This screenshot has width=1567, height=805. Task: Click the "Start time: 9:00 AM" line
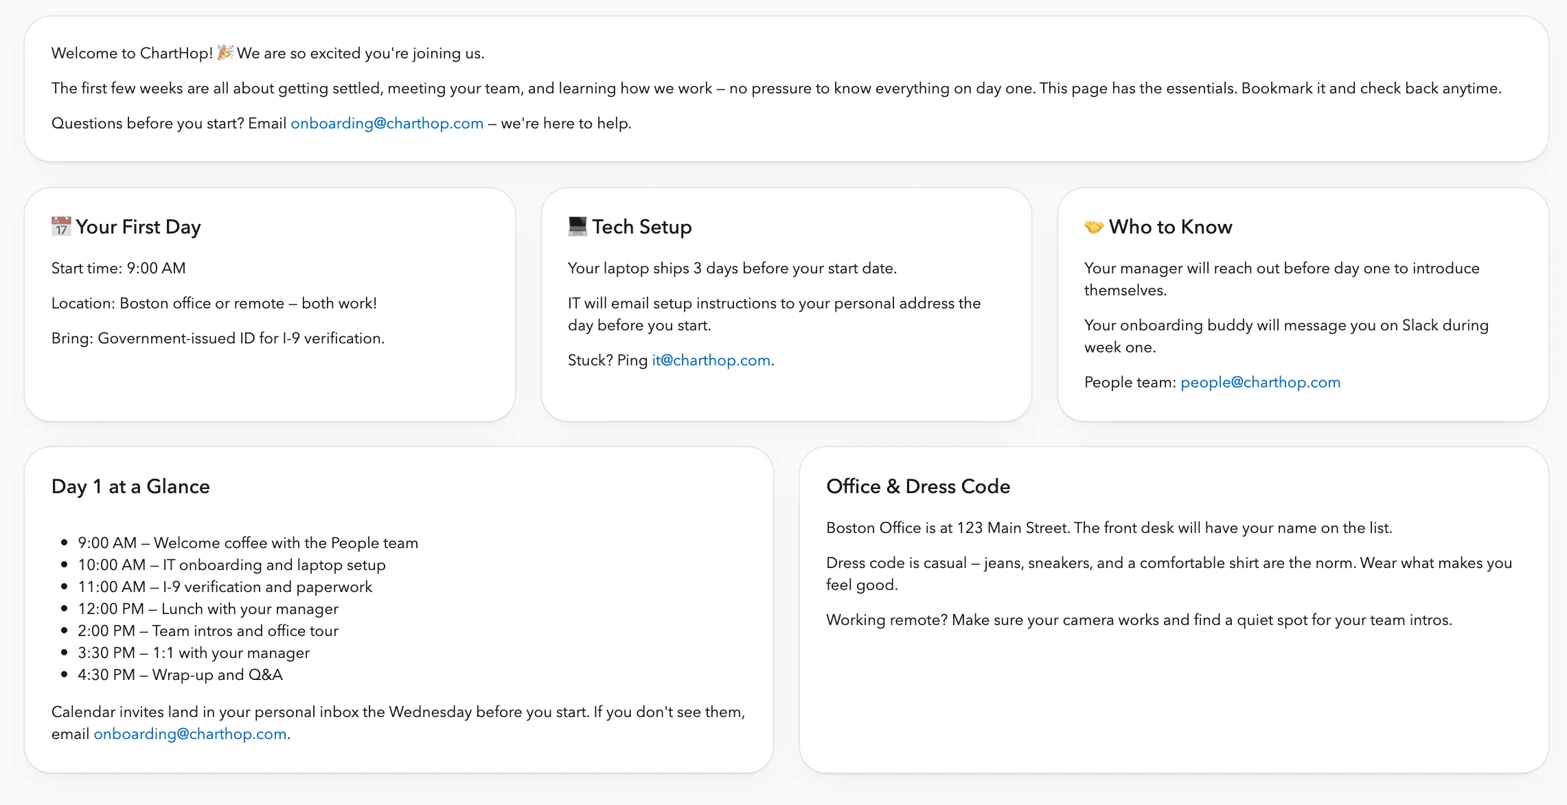(119, 268)
